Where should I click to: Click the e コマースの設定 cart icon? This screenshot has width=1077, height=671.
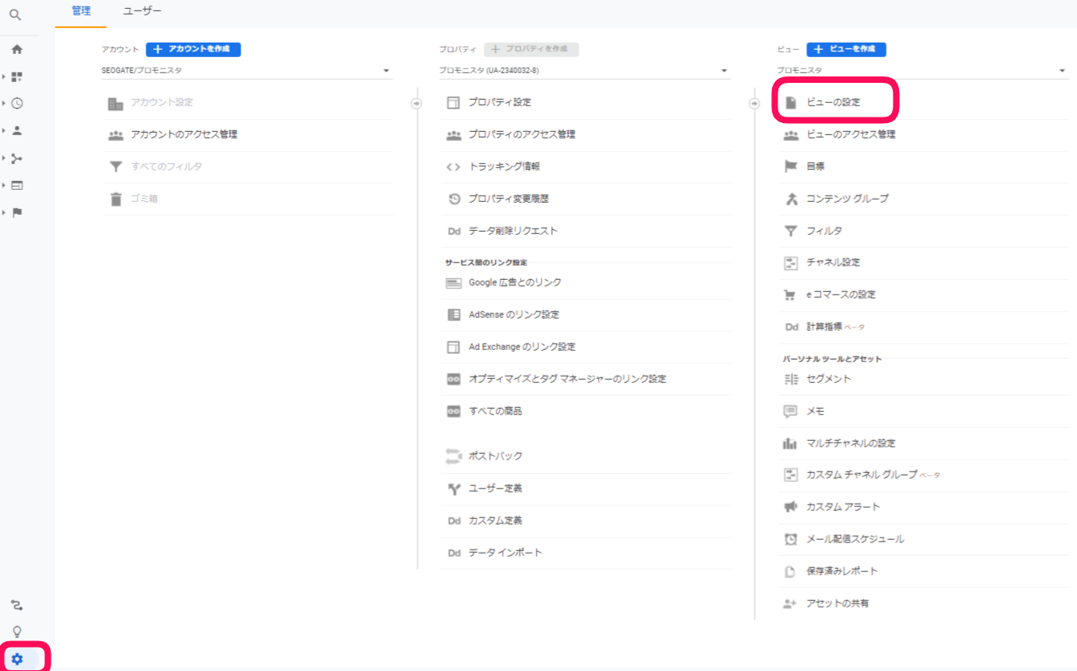tap(790, 295)
